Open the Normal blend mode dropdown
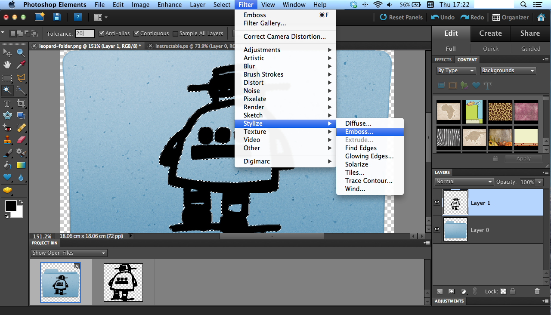The image size is (551, 315). [464, 182]
